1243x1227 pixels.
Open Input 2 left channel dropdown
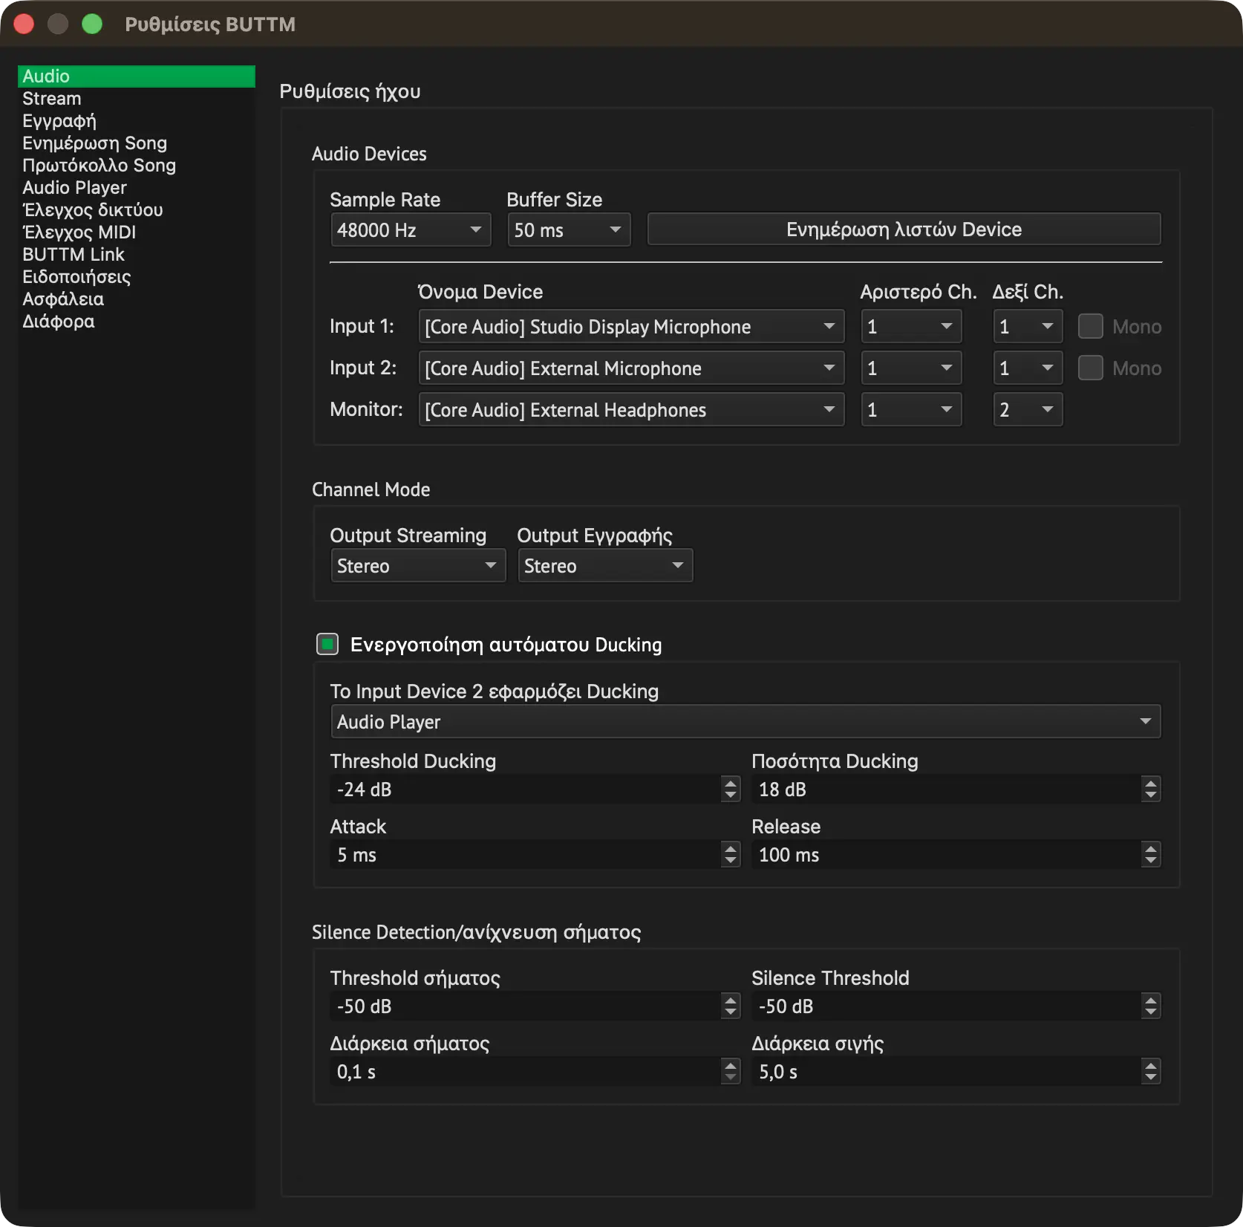[911, 368]
